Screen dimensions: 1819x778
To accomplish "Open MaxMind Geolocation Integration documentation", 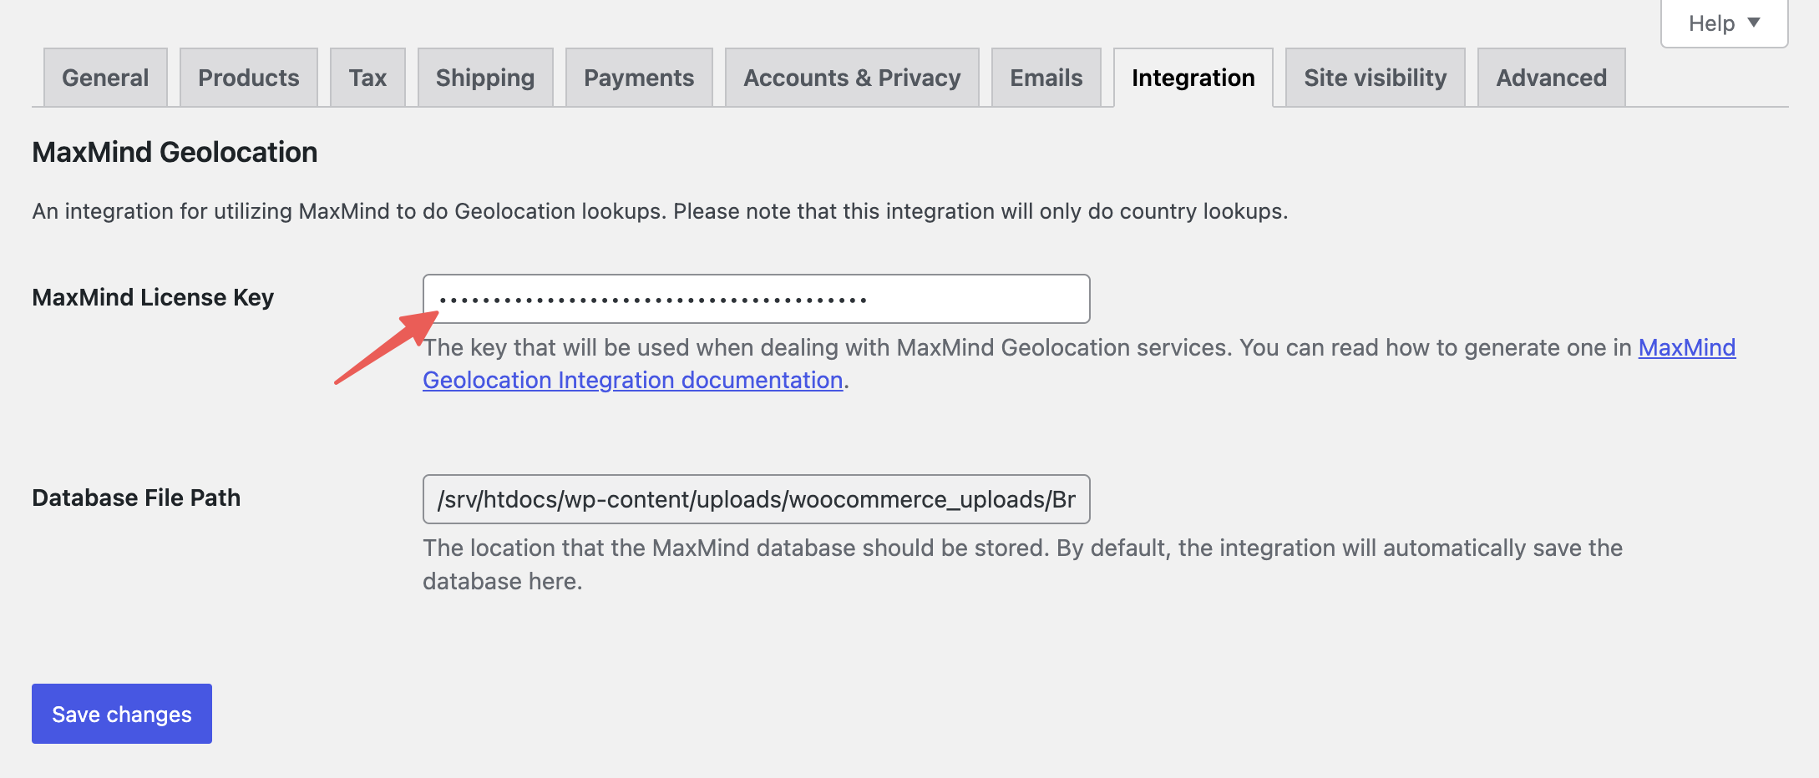I will 632,380.
